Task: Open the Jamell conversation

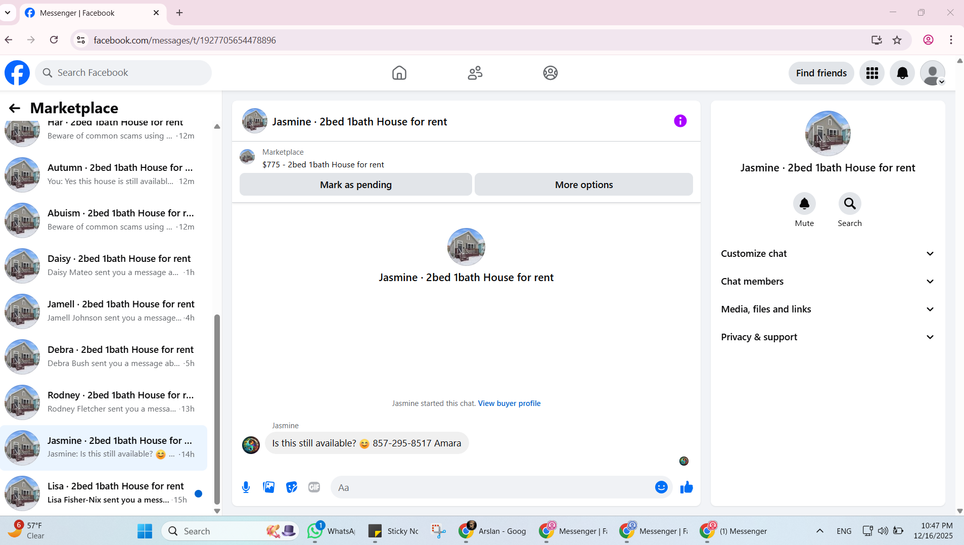Action: coord(104,311)
